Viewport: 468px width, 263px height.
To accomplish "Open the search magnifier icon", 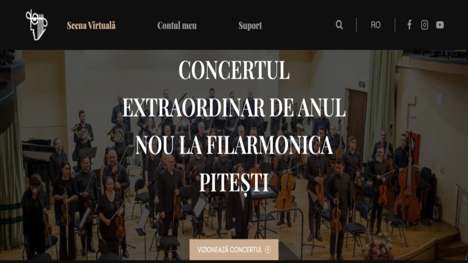I will coord(339,25).
